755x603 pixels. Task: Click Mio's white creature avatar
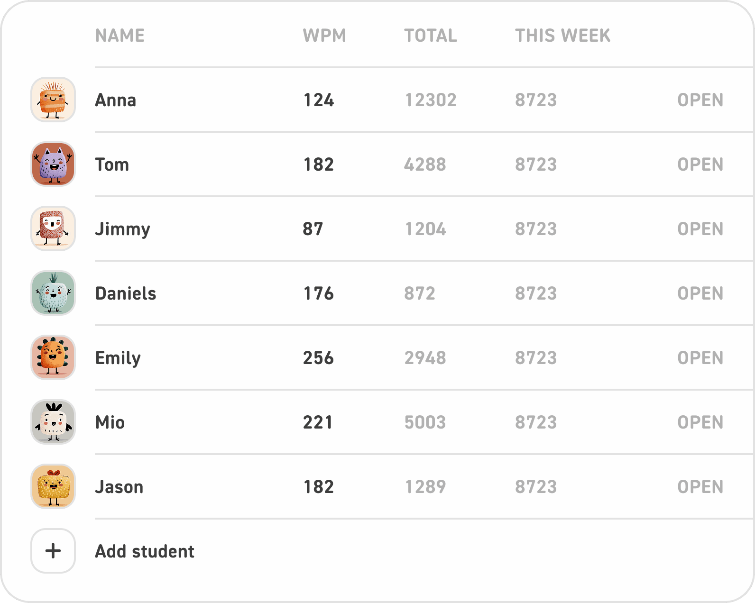click(x=53, y=422)
